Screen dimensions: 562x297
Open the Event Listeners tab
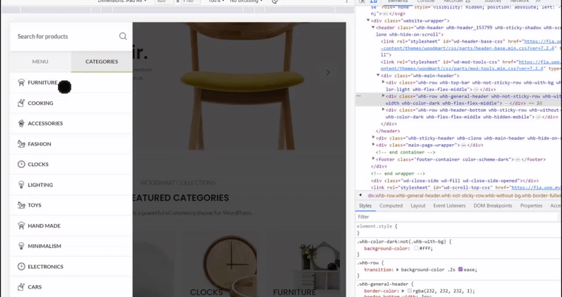tap(450, 206)
